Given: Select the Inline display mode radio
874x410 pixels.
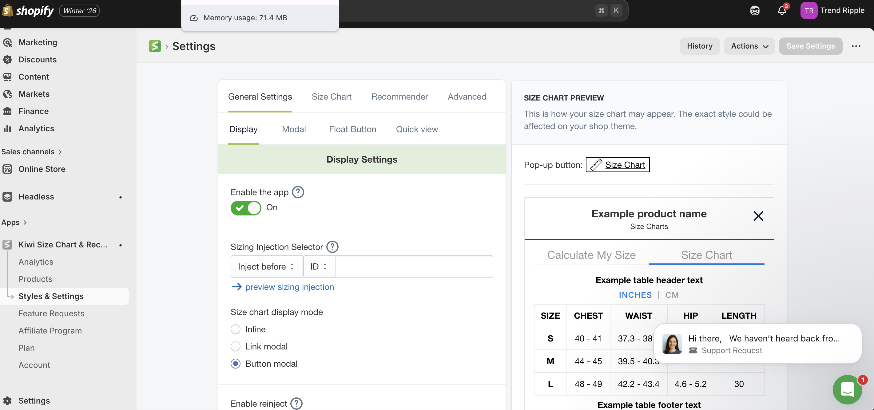Looking at the screenshot, I should click(236, 329).
